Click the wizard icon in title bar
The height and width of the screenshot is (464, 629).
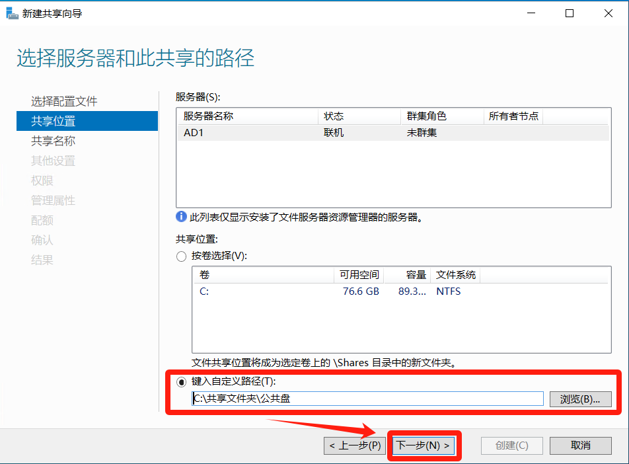point(12,13)
